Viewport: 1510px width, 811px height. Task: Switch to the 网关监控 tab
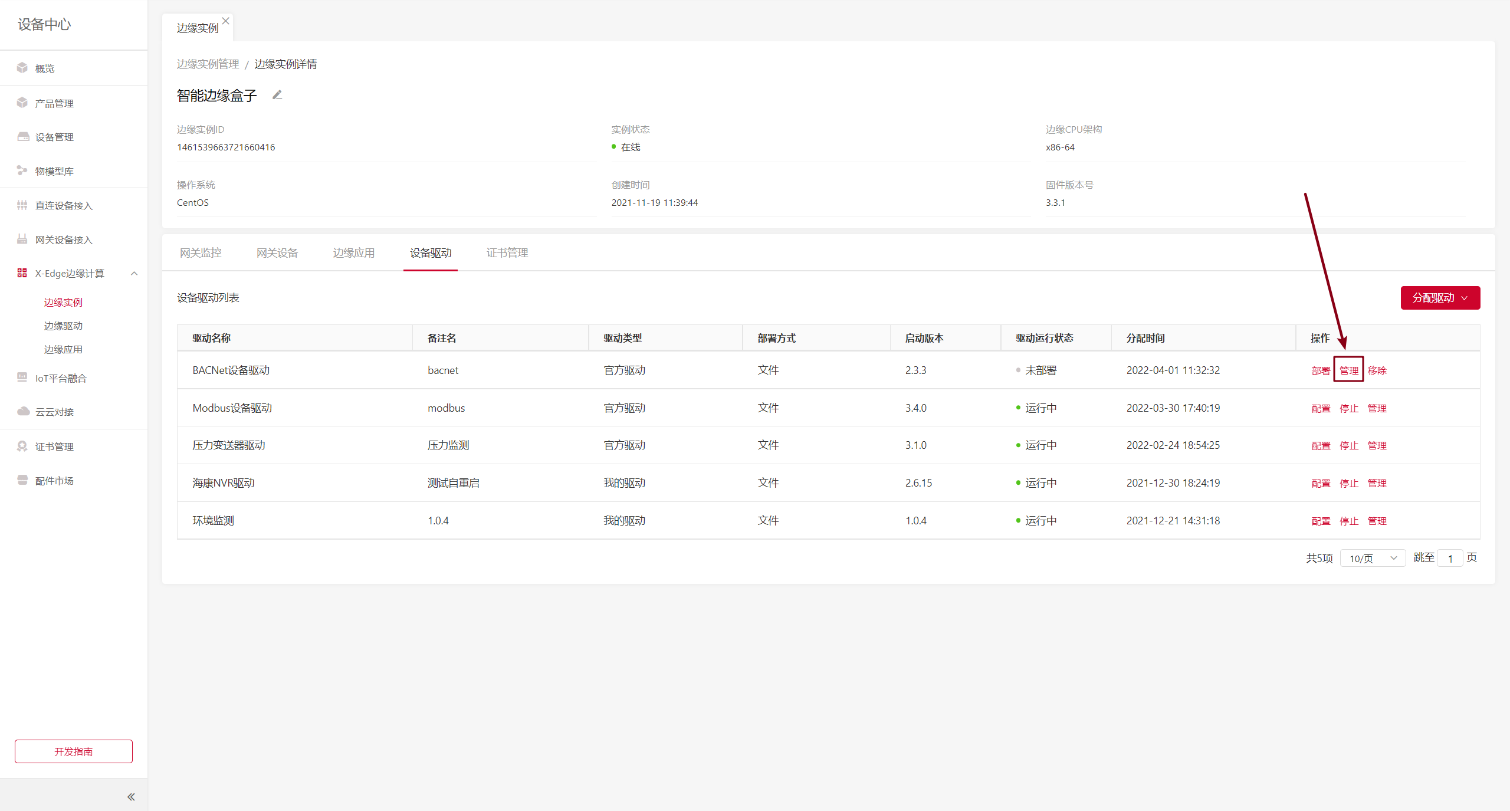[201, 253]
